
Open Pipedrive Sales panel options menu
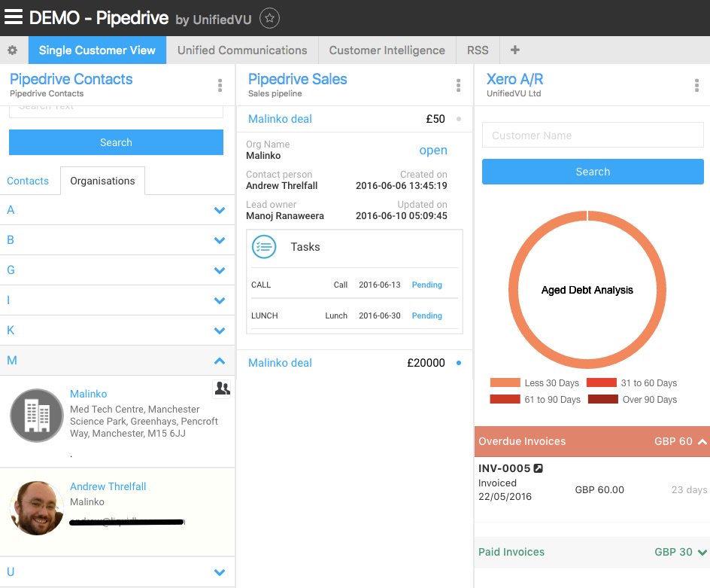pos(458,85)
